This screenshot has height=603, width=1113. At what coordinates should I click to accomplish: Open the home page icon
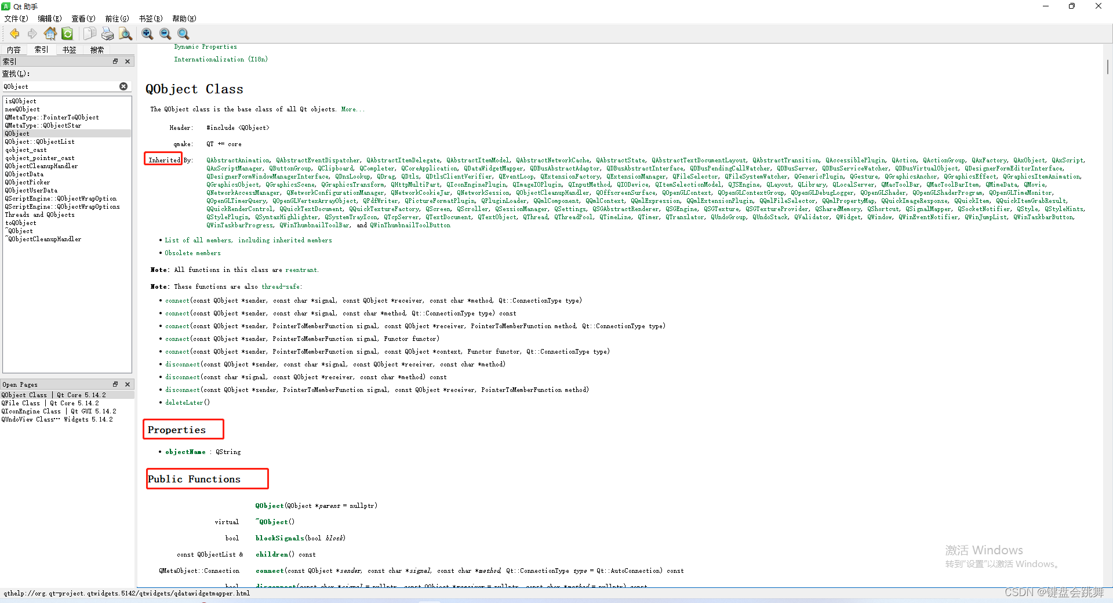[x=50, y=34]
